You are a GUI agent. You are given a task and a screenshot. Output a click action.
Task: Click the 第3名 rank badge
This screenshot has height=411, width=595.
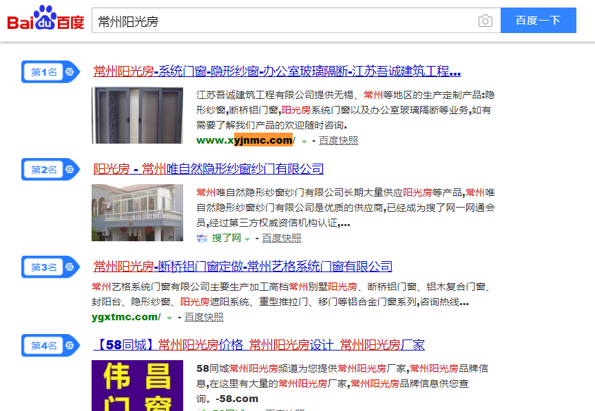click(50, 267)
